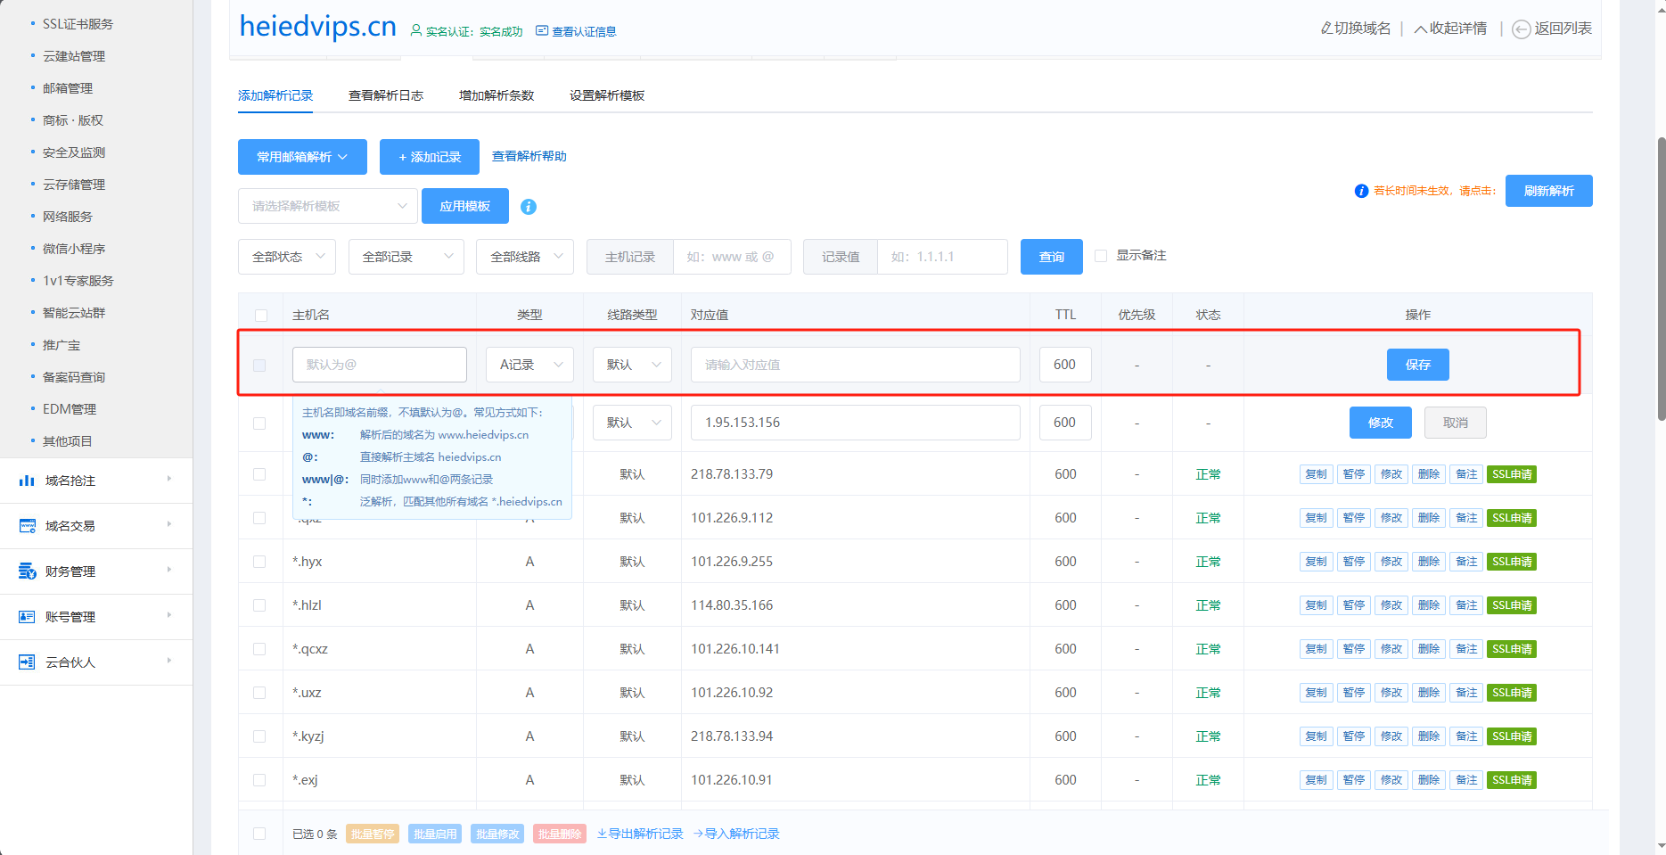Open the 全部状态 filter dropdown
This screenshot has height=855, width=1666.
coord(287,257)
